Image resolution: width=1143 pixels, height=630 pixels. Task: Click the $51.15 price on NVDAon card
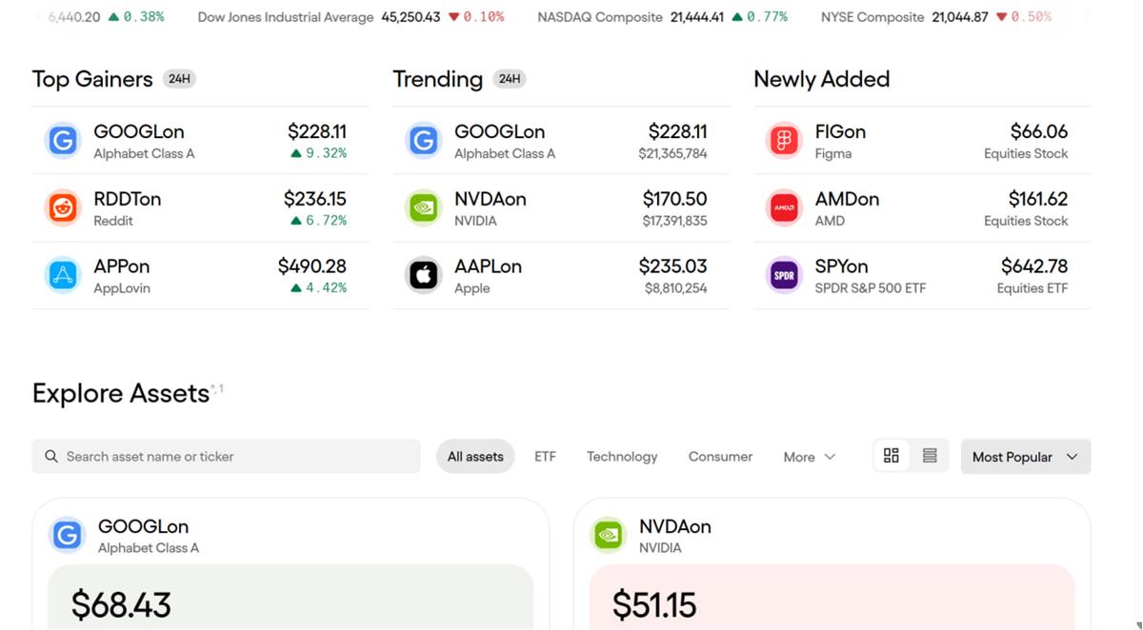click(654, 605)
